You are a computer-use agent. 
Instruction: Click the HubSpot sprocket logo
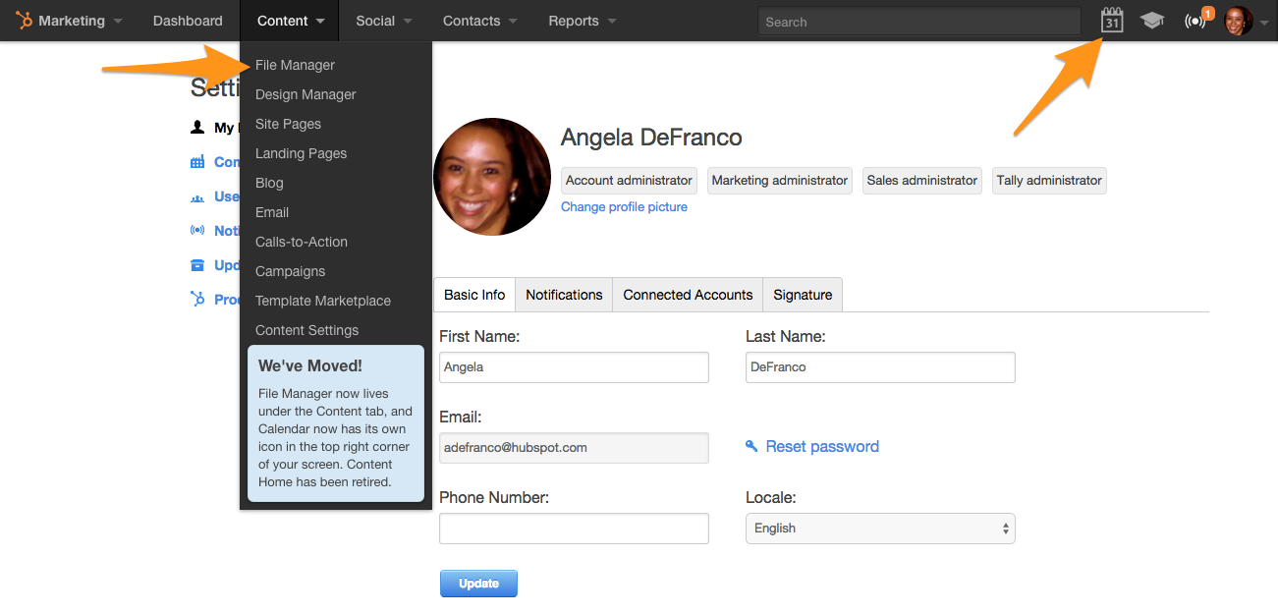pos(25,21)
